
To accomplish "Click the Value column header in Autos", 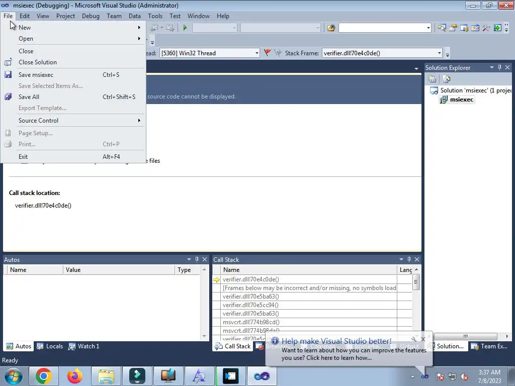I will coord(119,270).
